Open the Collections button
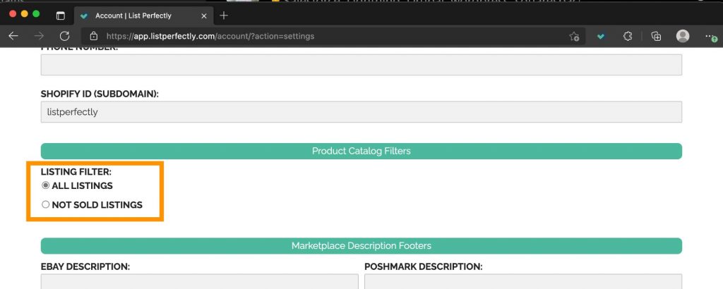 point(656,37)
